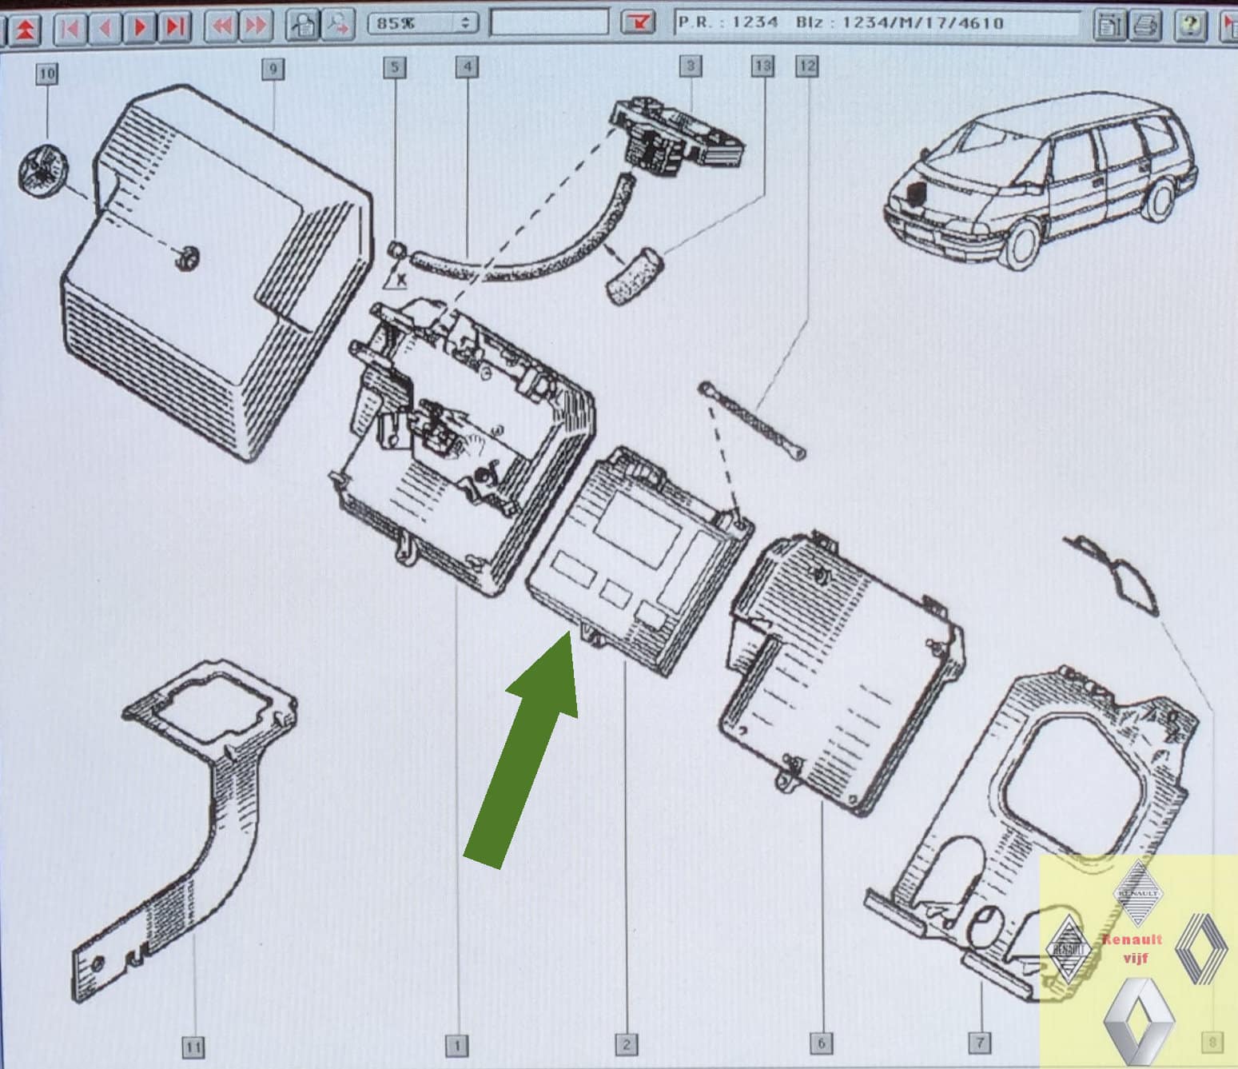Click the double-left rewind arrows
Screen dimensions: 1238x1069
pyautogui.click(x=221, y=26)
